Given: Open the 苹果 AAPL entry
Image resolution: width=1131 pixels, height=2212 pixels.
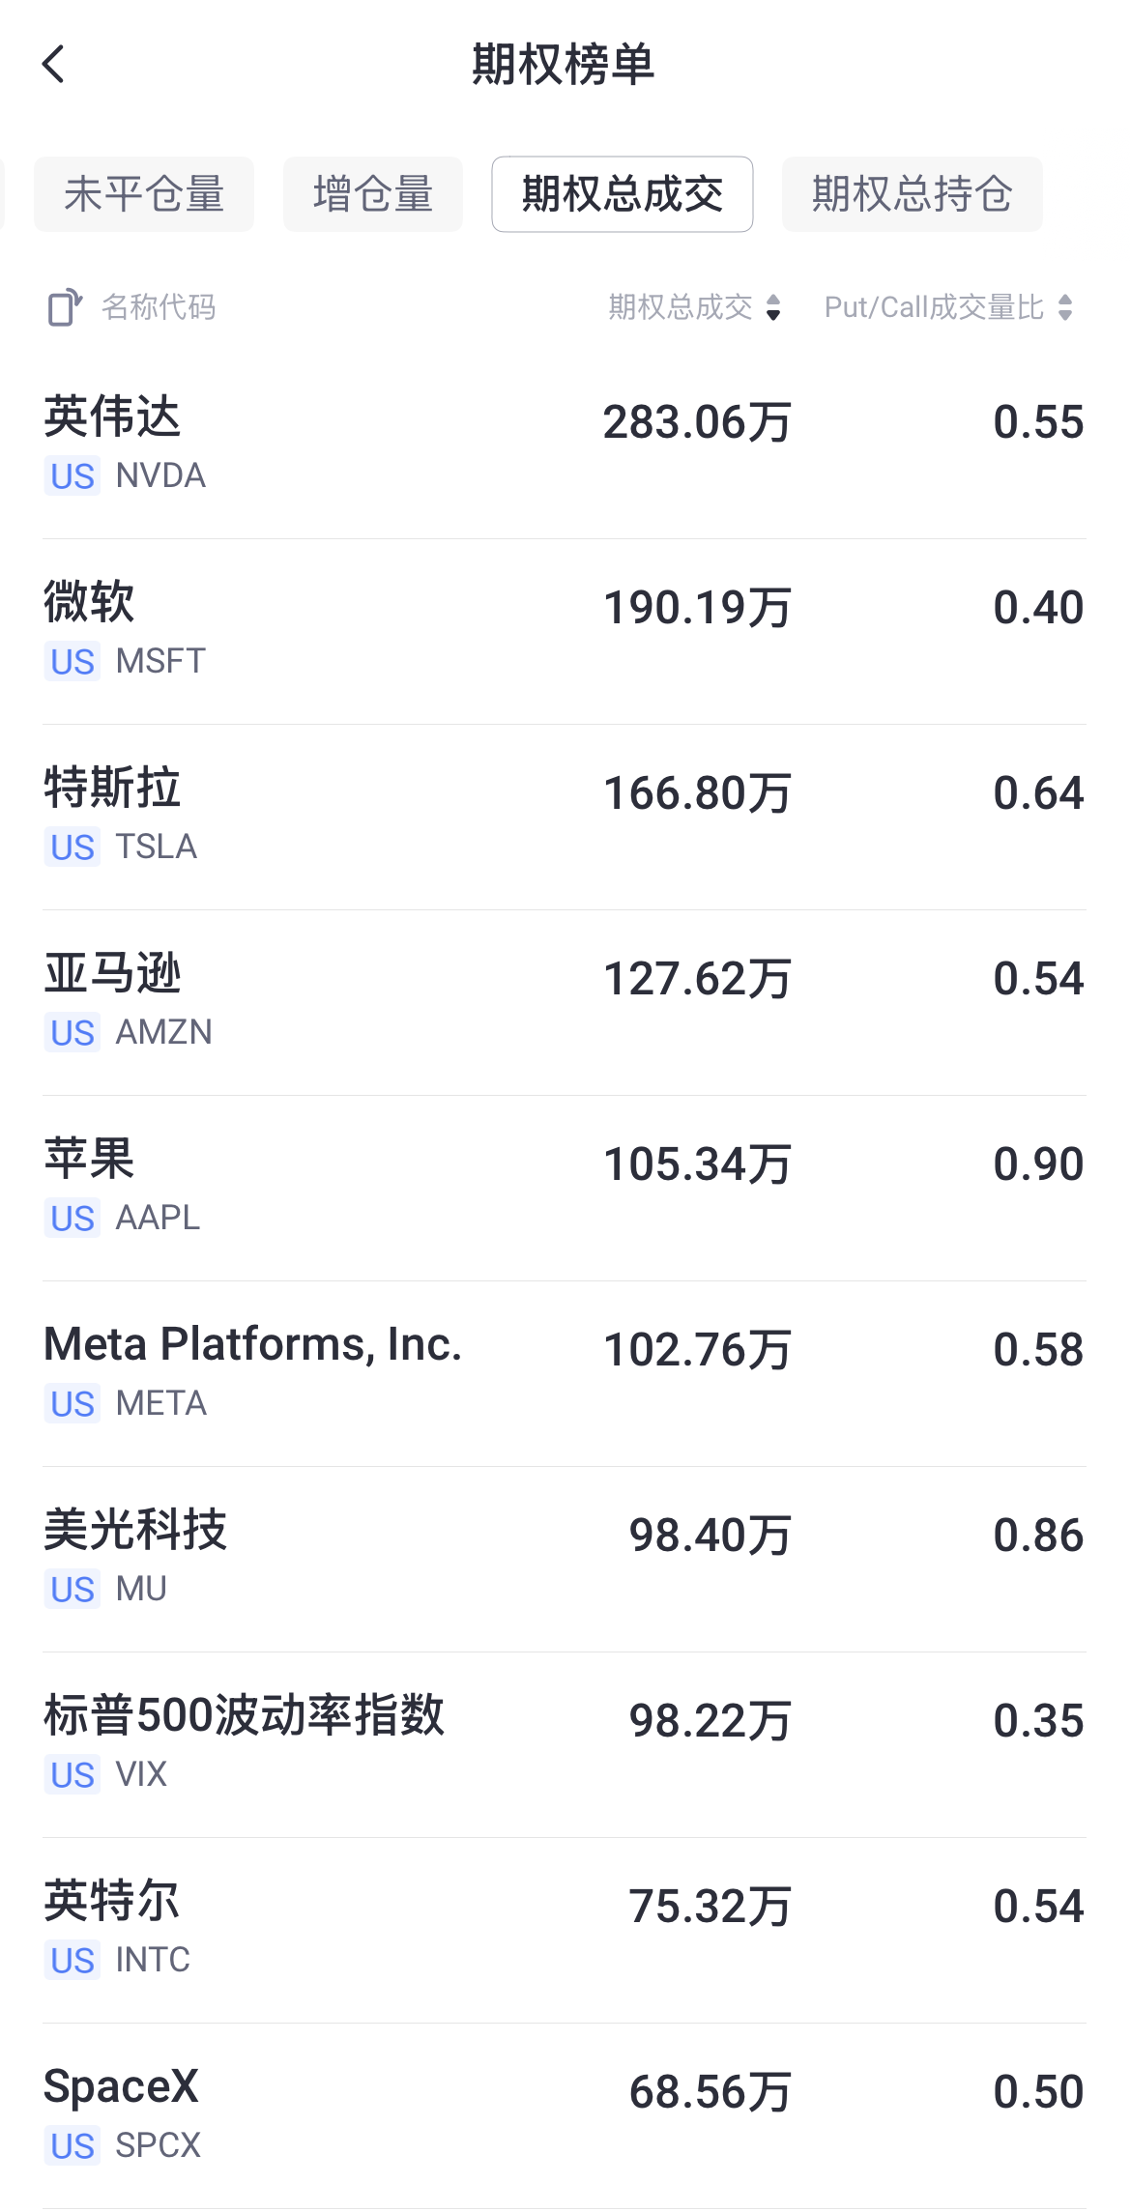Looking at the screenshot, I should [x=565, y=1189].
